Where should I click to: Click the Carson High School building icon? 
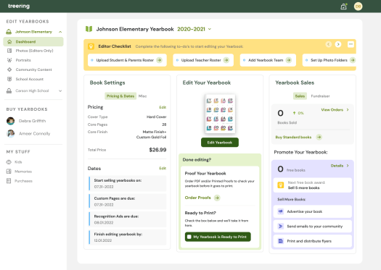[x=9, y=90]
